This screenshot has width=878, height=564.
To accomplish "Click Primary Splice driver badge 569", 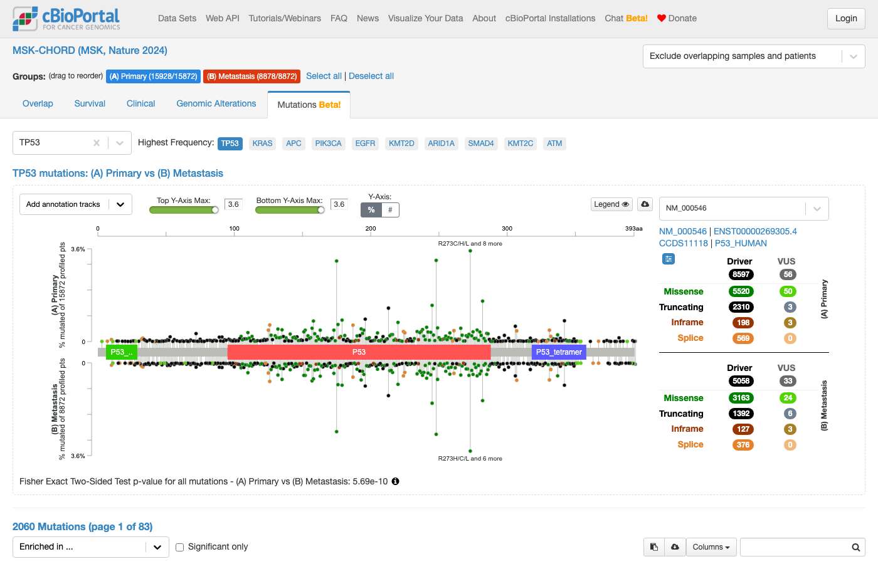I will 743,338.
